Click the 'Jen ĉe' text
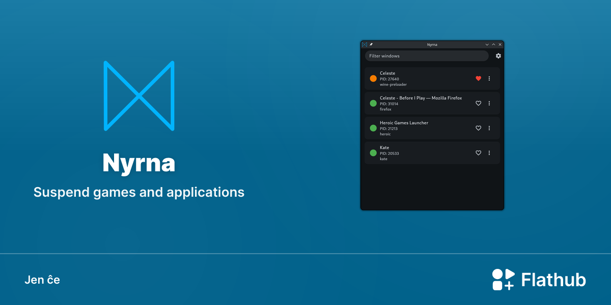The width and height of the screenshot is (611, 305). coord(42,280)
